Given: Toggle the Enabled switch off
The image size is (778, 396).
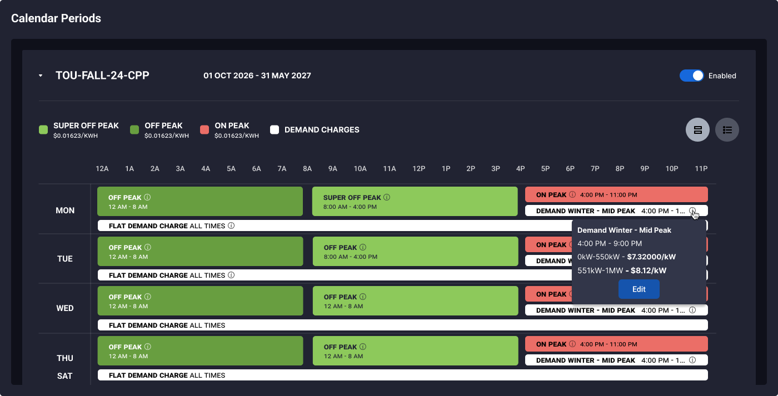Looking at the screenshot, I should point(692,76).
